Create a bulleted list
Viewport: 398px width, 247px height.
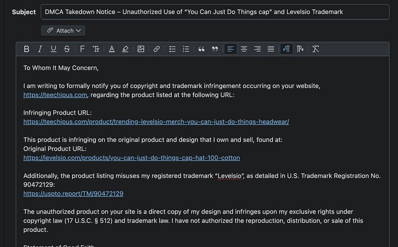click(x=172, y=49)
